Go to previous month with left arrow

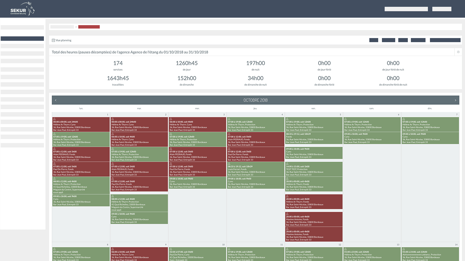point(56,100)
